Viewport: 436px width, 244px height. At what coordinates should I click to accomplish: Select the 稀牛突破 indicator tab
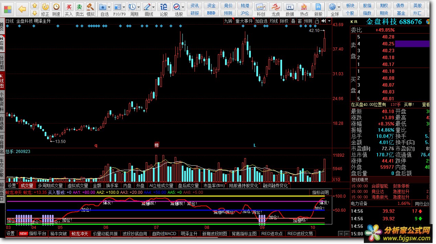(x=59, y=234)
